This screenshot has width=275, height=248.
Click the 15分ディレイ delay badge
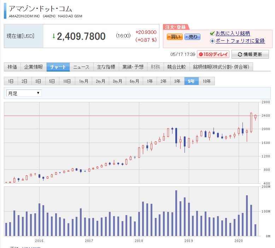coord(213,54)
